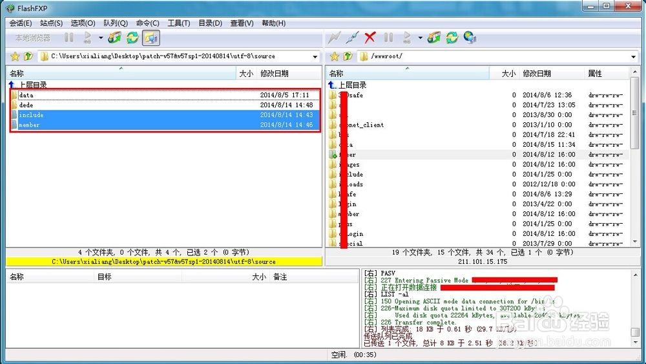Click the log panel scroll down arrow
Viewport: 646px width, 364px height.
[635, 342]
